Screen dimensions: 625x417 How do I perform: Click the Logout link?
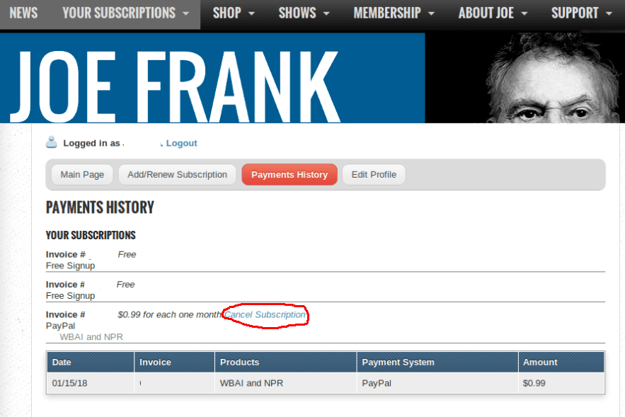point(181,143)
